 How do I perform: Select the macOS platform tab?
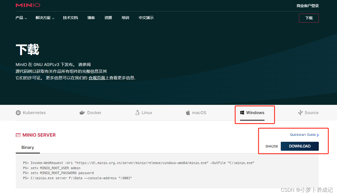(196, 113)
